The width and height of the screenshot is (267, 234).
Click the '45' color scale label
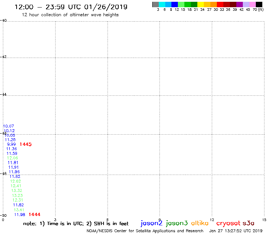[x=248, y=10]
